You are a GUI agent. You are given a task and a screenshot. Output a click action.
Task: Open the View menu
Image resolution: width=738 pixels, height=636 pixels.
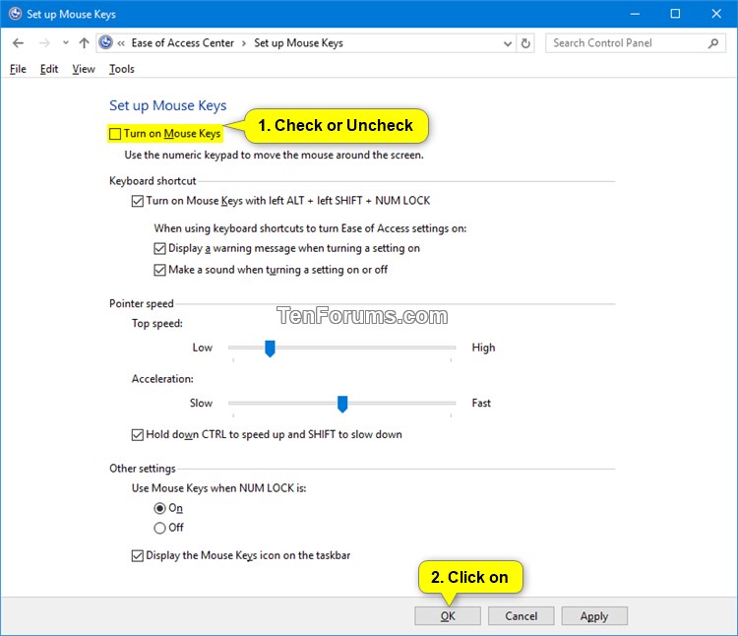tap(84, 69)
